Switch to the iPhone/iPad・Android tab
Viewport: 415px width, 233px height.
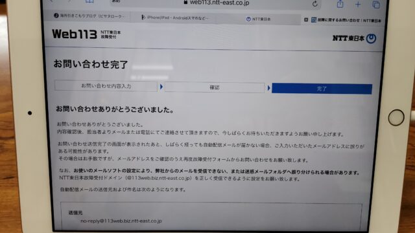(174, 17)
